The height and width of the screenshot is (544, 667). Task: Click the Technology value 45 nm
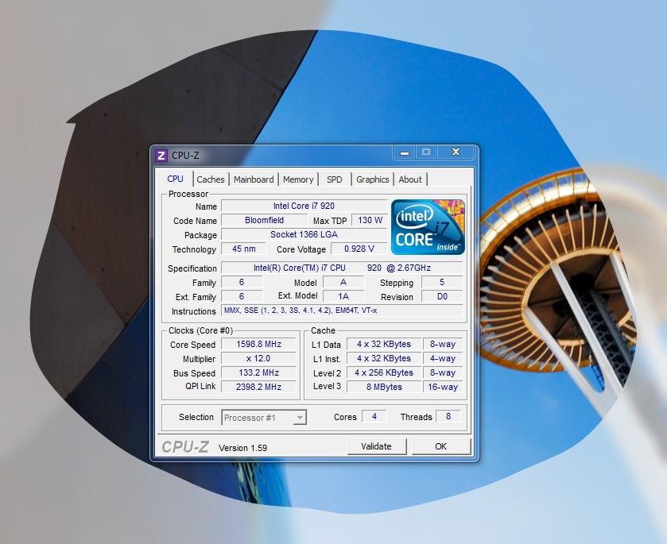(244, 249)
